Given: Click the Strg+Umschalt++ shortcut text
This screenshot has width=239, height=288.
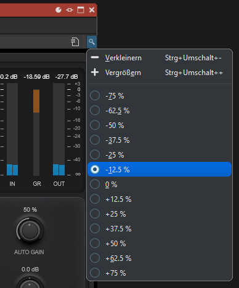Looking at the screenshot, I should pyautogui.click(x=194, y=73).
